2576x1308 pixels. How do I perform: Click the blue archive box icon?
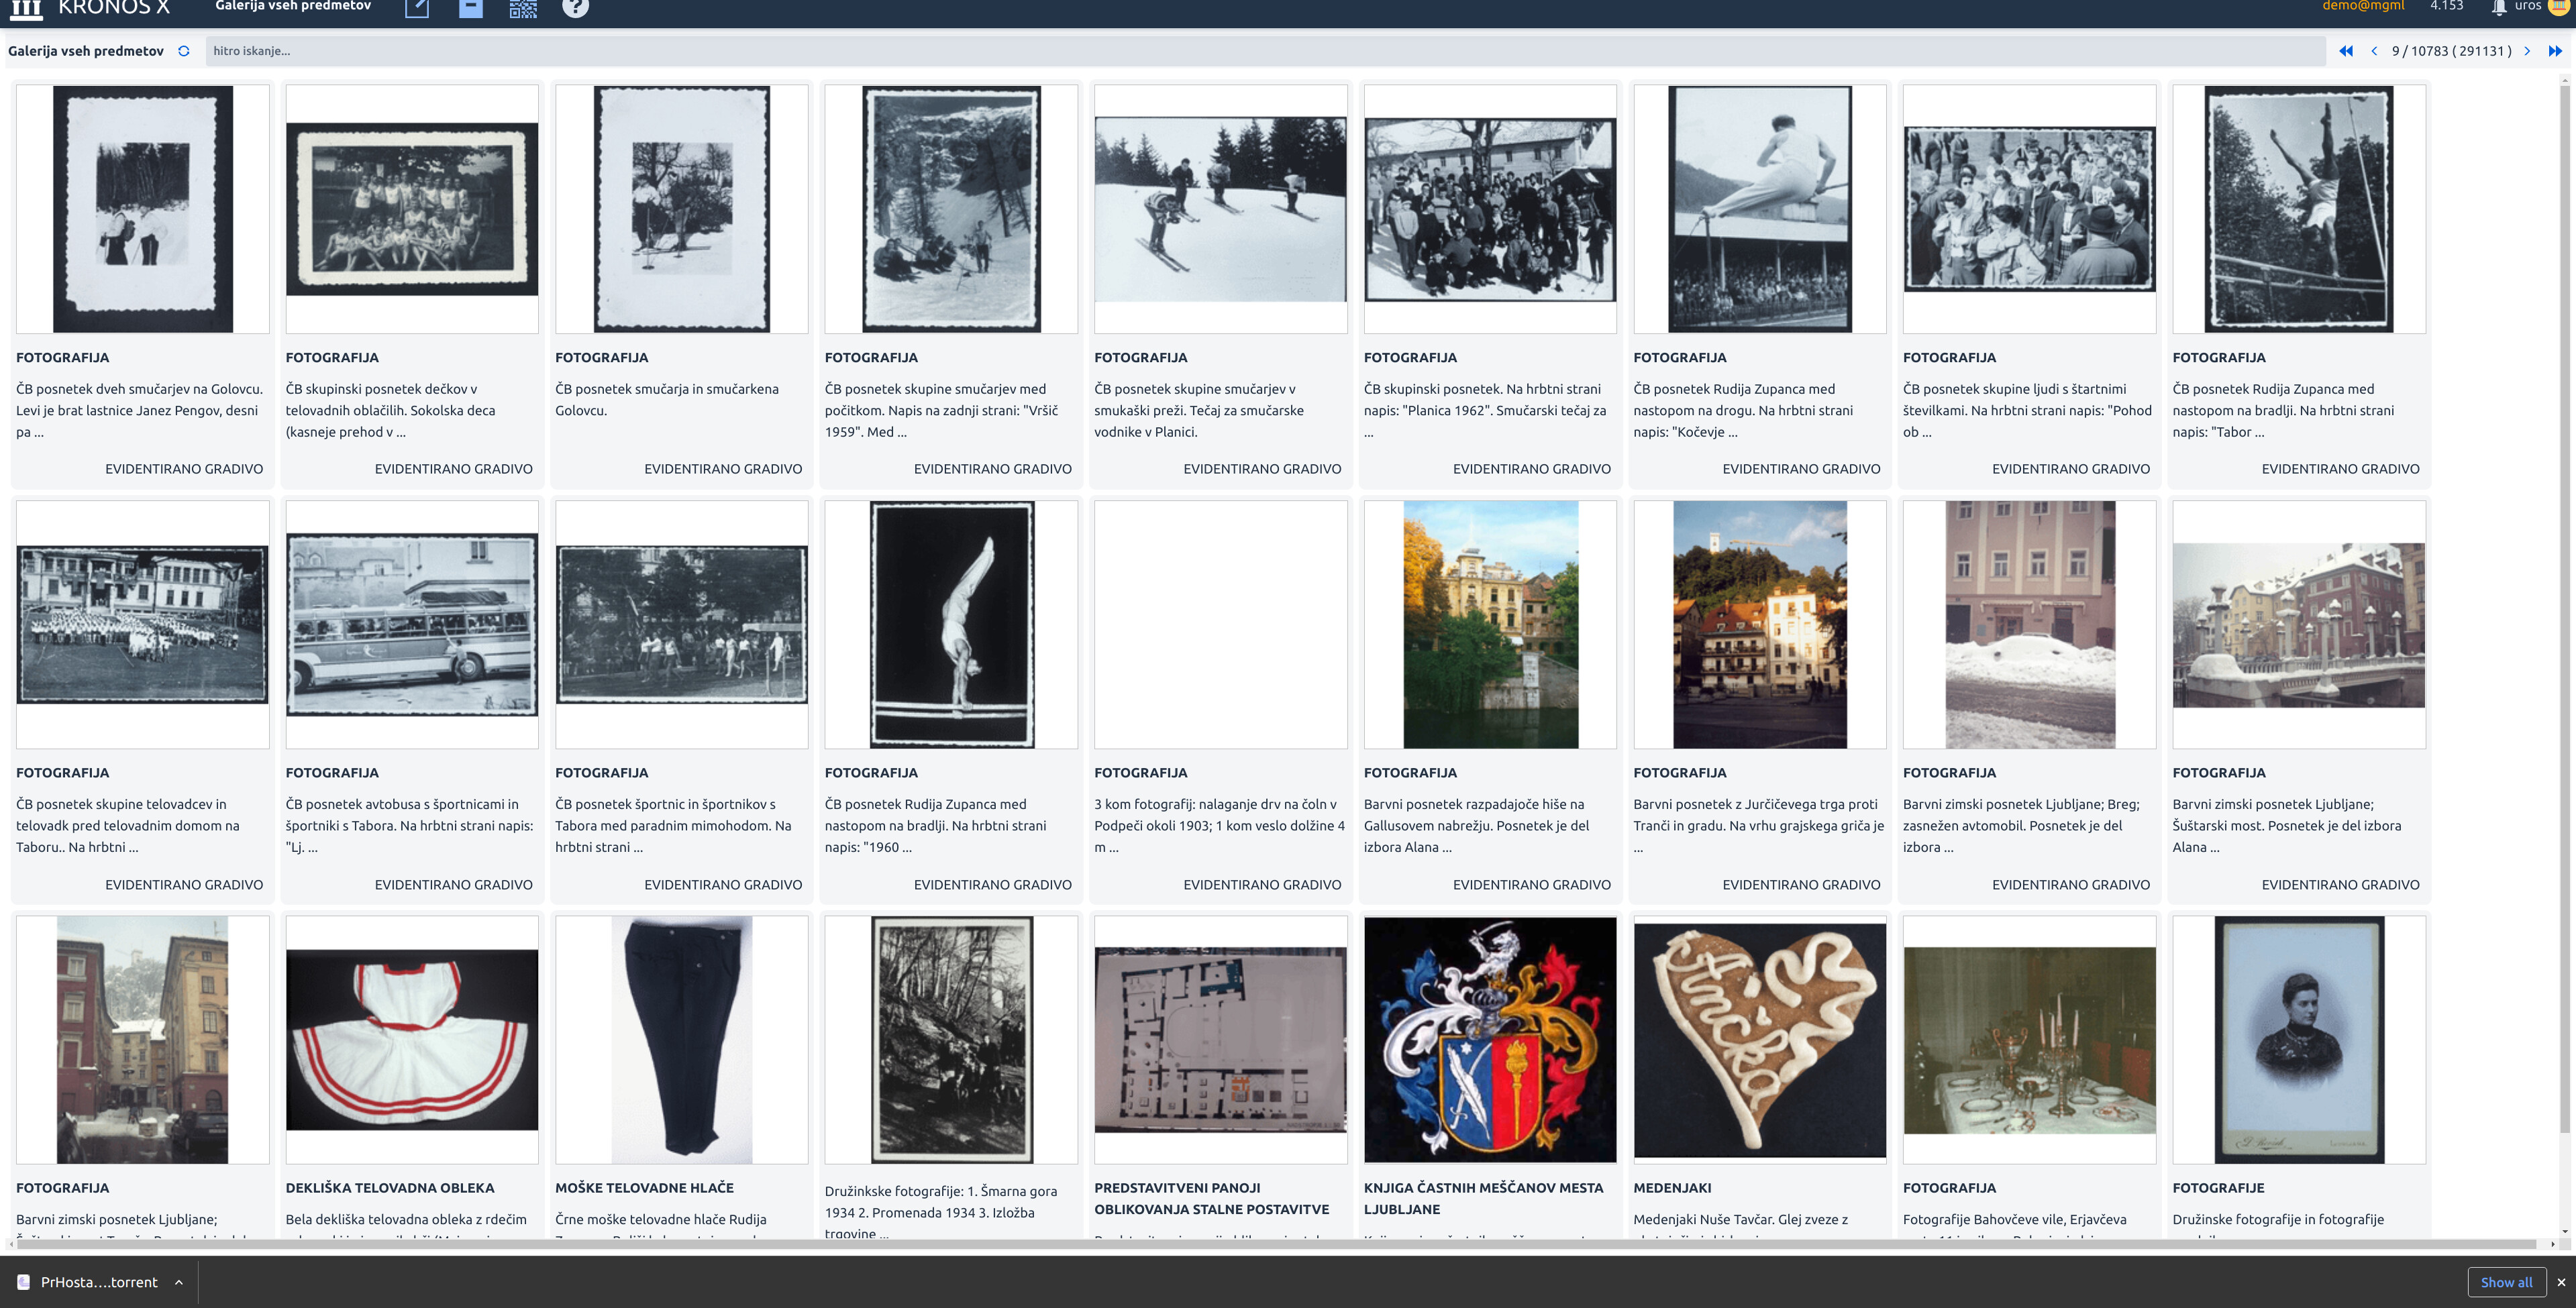point(470,8)
